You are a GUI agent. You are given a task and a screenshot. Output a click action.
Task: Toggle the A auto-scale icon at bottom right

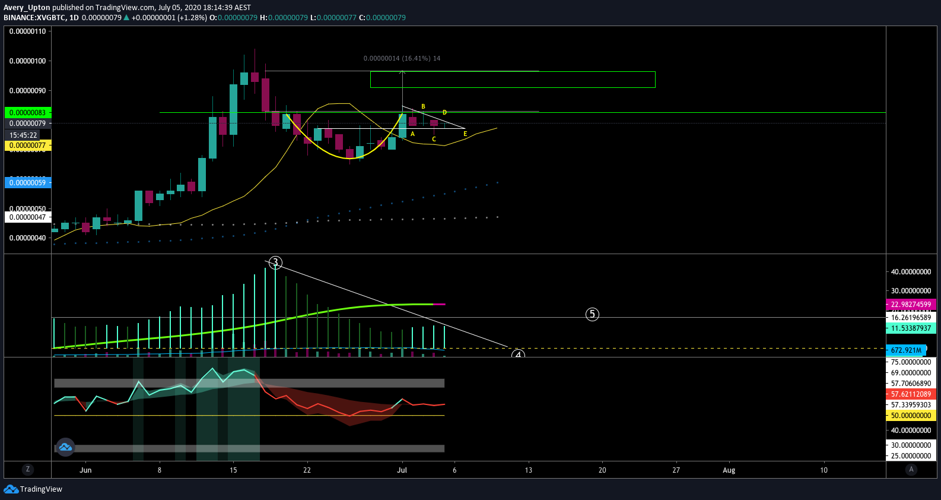pyautogui.click(x=911, y=469)
